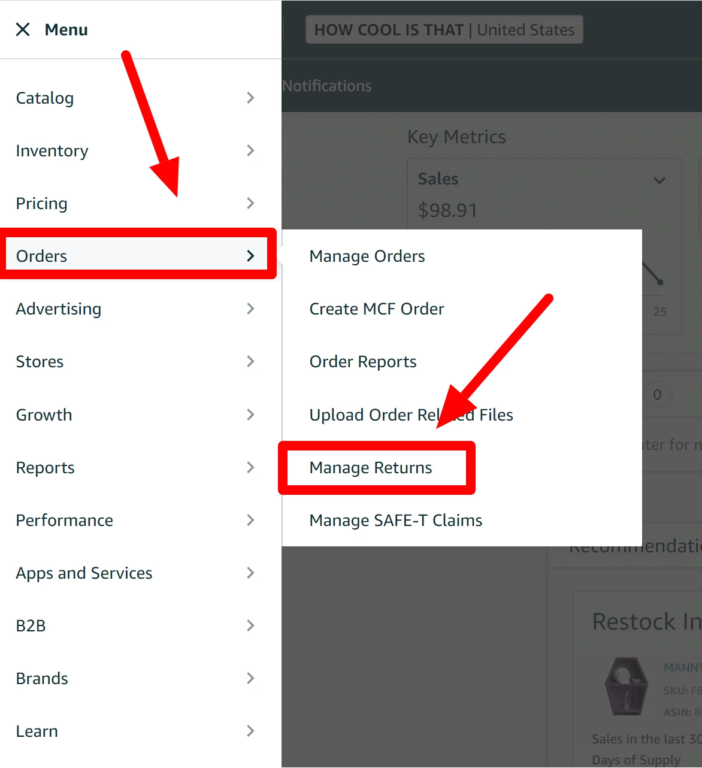Click the MANNY product thumbnail in Restock panel
Image resolution: width=702 pixels, height=768 pixels.
tap(625, 686)
